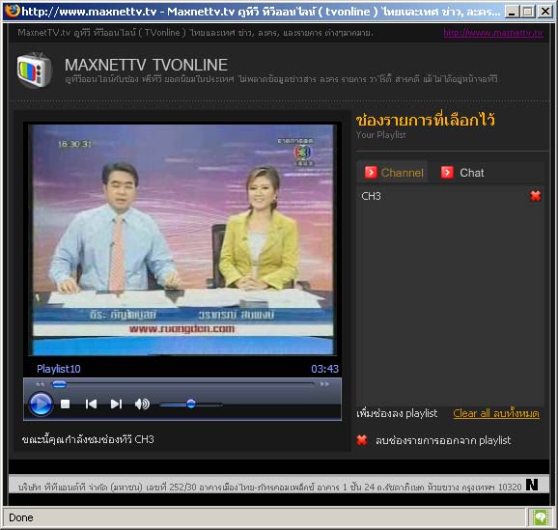
Task: Click the green status bar icon
Action: point(541,517)
